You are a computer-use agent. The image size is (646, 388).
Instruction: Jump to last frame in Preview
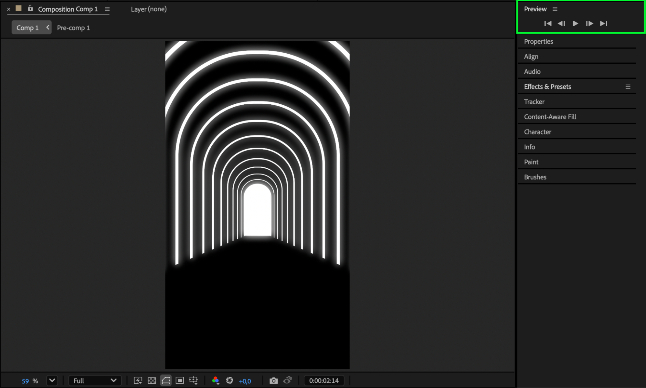pos(603,23)
